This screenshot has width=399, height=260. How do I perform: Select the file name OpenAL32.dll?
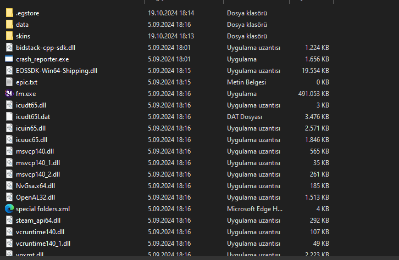pos(35,197)
